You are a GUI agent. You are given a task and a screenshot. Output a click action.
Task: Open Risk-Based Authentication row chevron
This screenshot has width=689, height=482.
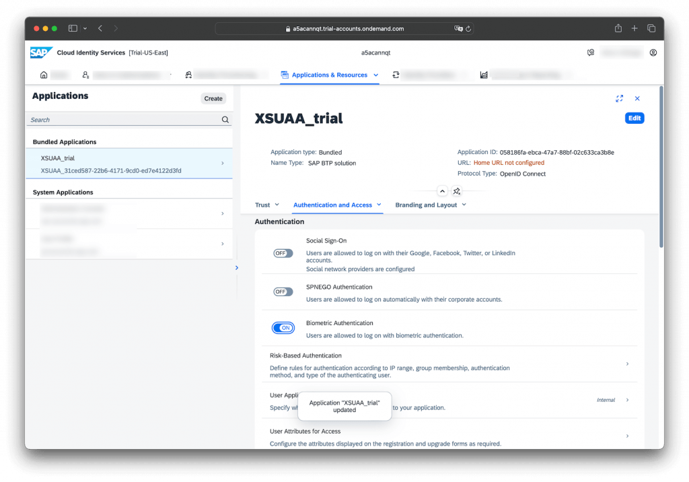pyautogui.click(x=627, y=364)
